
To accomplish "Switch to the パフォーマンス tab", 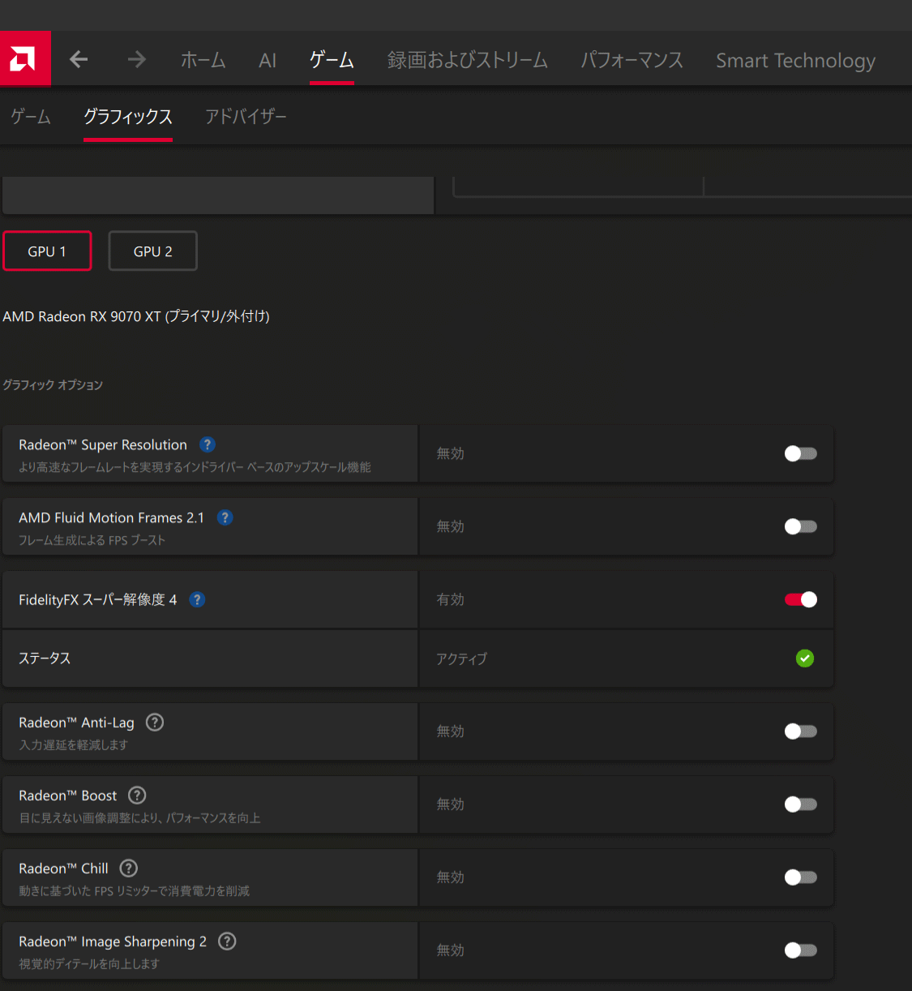I will coord(632,60).
